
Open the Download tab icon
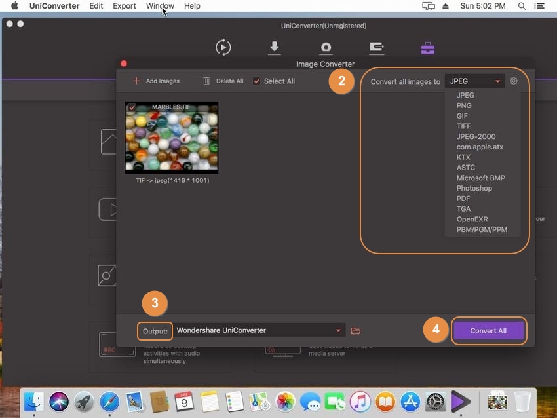pos(275,47)
